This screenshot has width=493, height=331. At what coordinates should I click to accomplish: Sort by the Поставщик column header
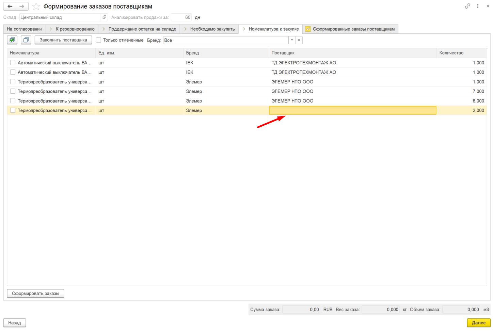[x=353, y=53]
